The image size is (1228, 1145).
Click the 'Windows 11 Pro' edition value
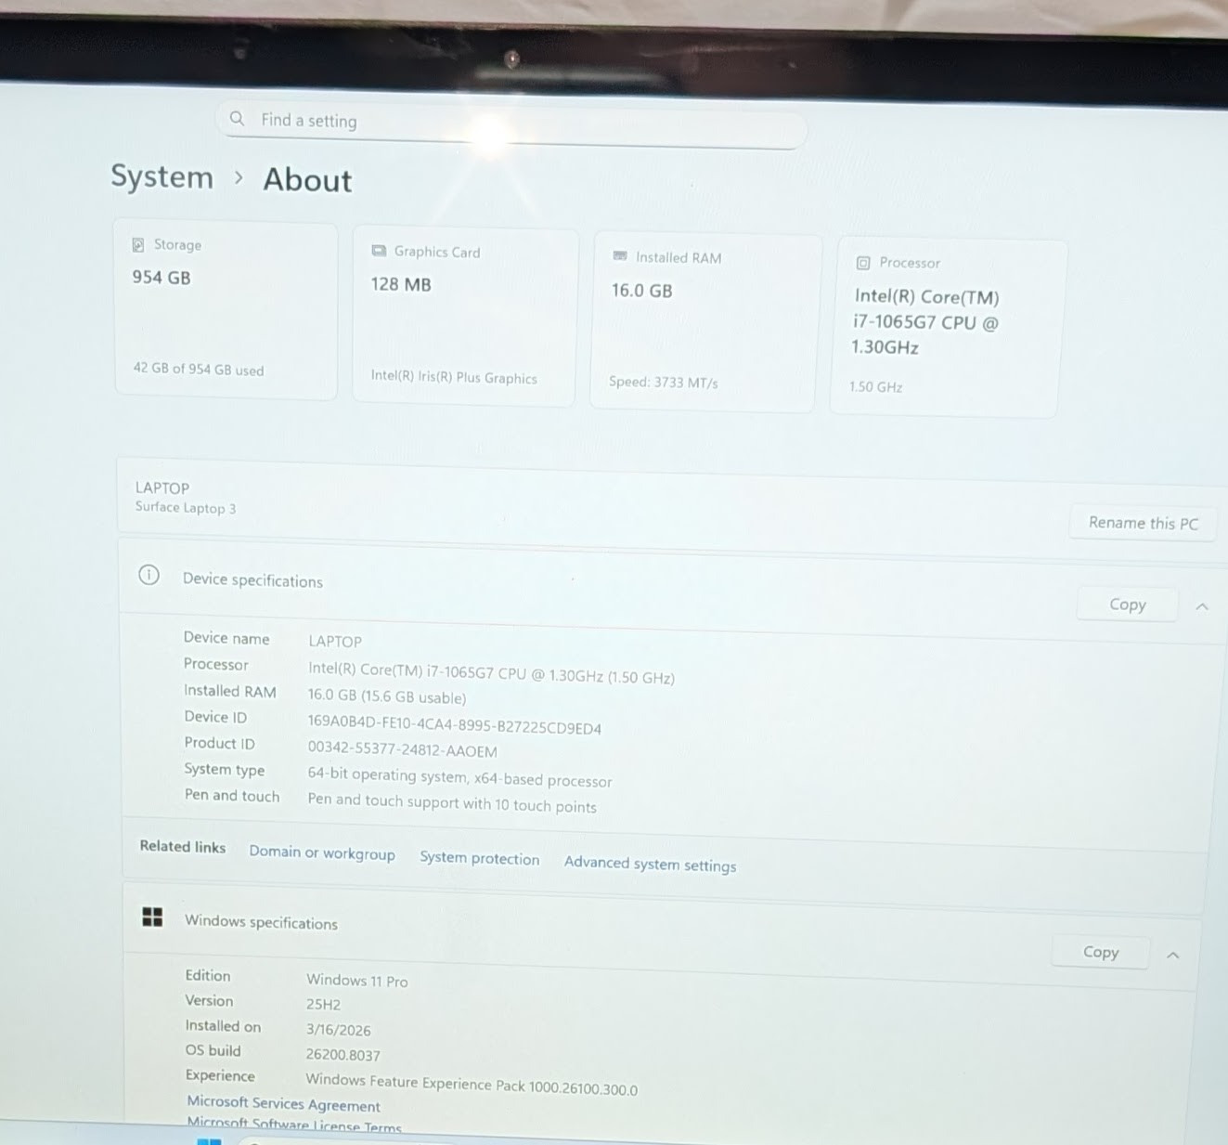point(357,981)
